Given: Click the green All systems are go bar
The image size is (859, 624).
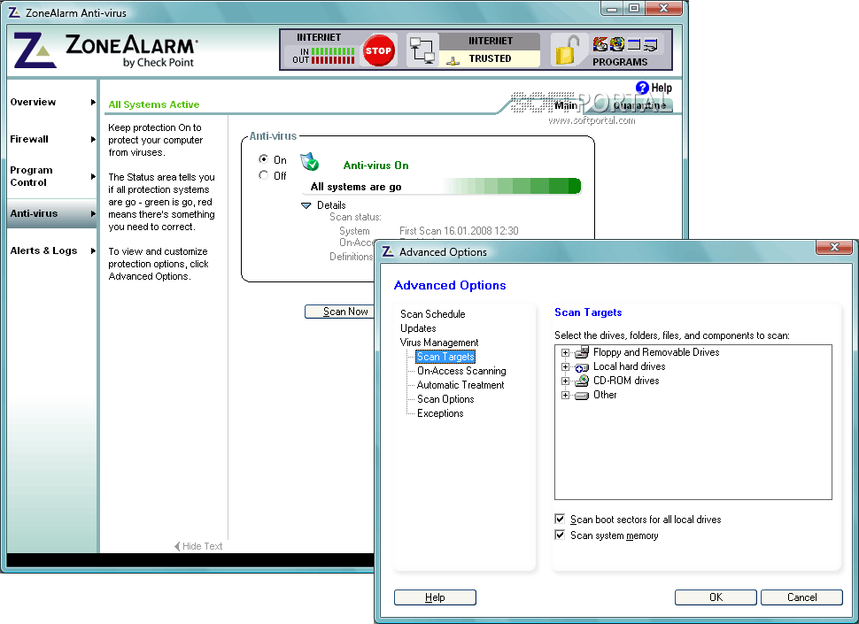Looking at the screenshot, I should (442, 187).
